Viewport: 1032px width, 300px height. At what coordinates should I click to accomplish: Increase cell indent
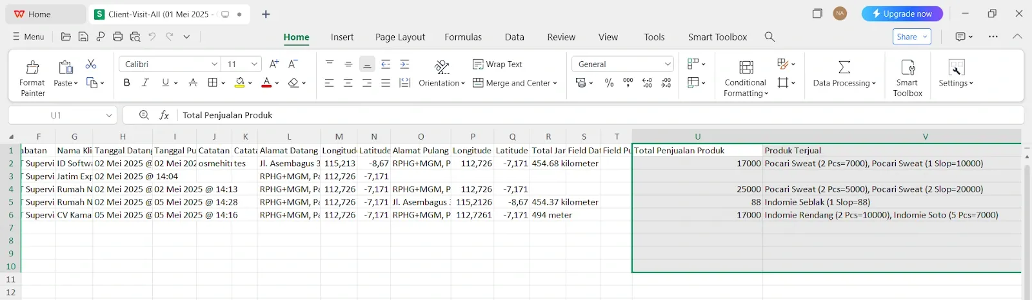[404, 64]
